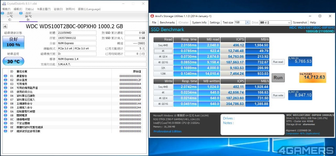Screen dimensions: 336x156
Task: Select the status icon of 0A 控制器繁忙時間
Action: pos(6,111)
